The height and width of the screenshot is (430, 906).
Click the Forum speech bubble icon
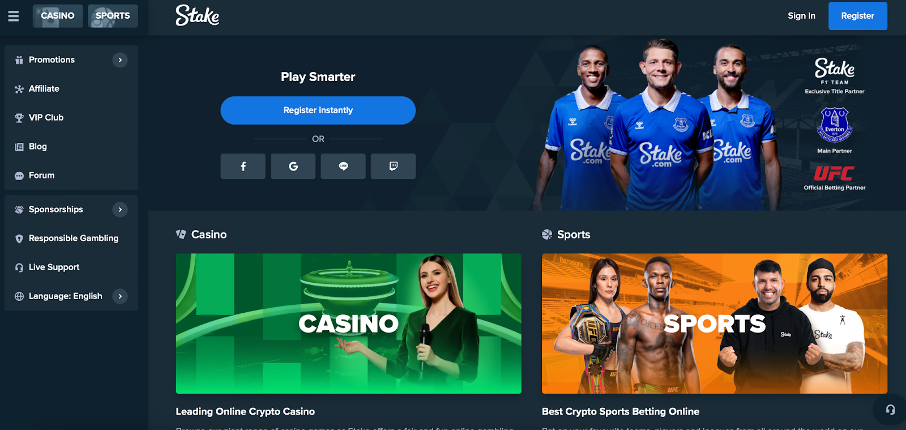pos(19,176)
